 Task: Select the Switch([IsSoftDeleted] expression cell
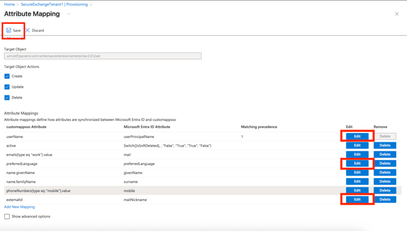168,146
